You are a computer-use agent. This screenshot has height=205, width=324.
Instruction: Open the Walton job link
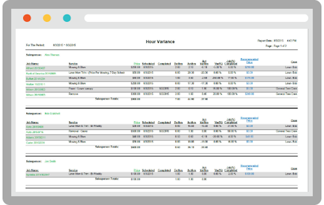point(36,84)
